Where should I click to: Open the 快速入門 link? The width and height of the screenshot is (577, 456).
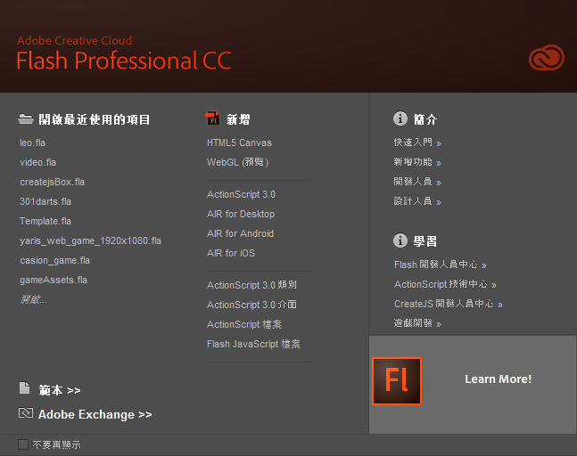pyautogui.click(x=417, y=142)
